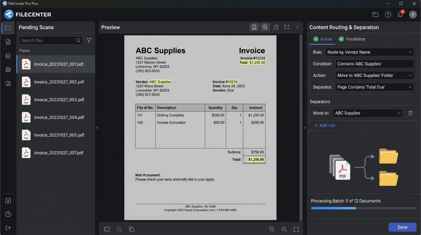Open the Action dropdown 'Move to ABC Supplies Folder'
This screenshot has width=421, height=235.
tap(375, 76)
